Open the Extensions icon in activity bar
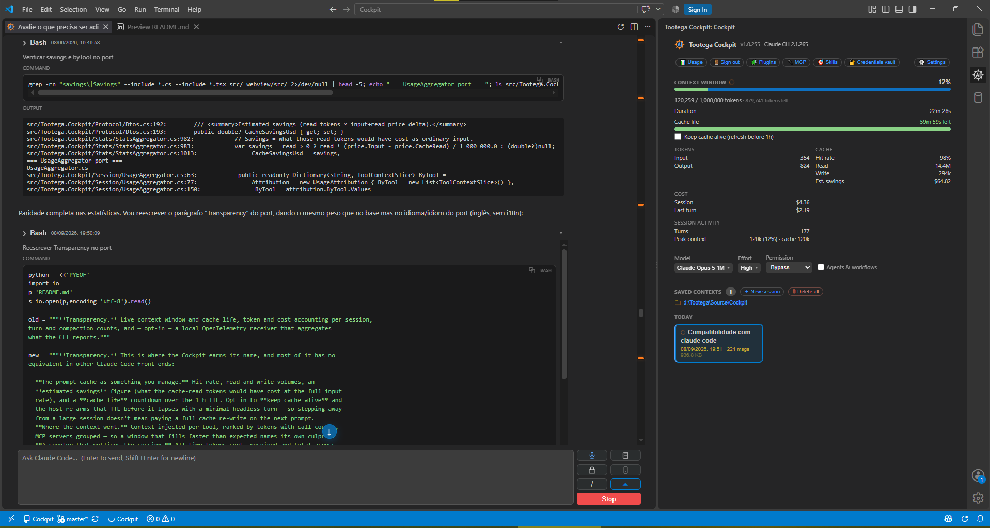Image resolution: width=990 pixels, height=528 pixels. (x=978, y=52)
